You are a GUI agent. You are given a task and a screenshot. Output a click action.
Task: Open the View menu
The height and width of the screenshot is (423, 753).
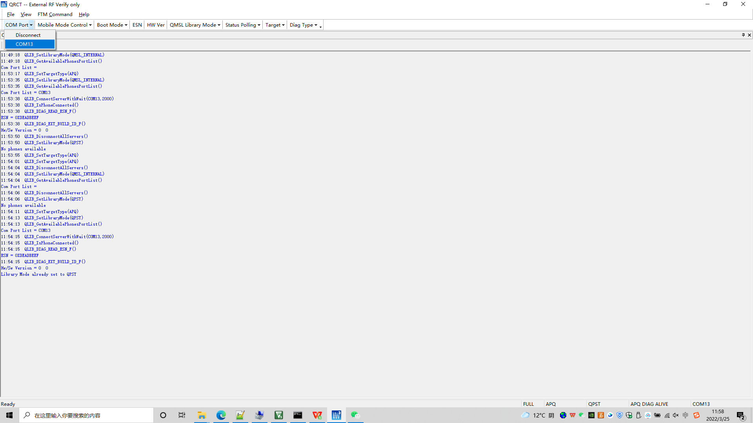click(x=26, y=14)
